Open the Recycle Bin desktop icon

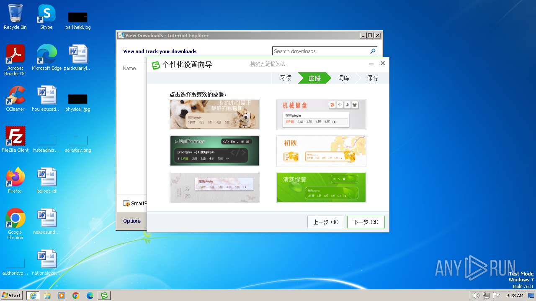(x=15, y=17)
